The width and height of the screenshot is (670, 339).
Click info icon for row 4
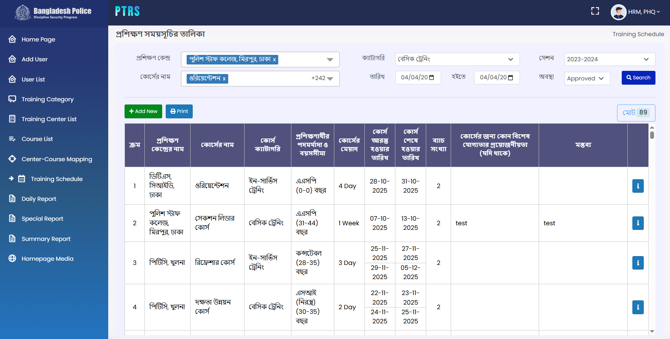[x=638, y=307]
